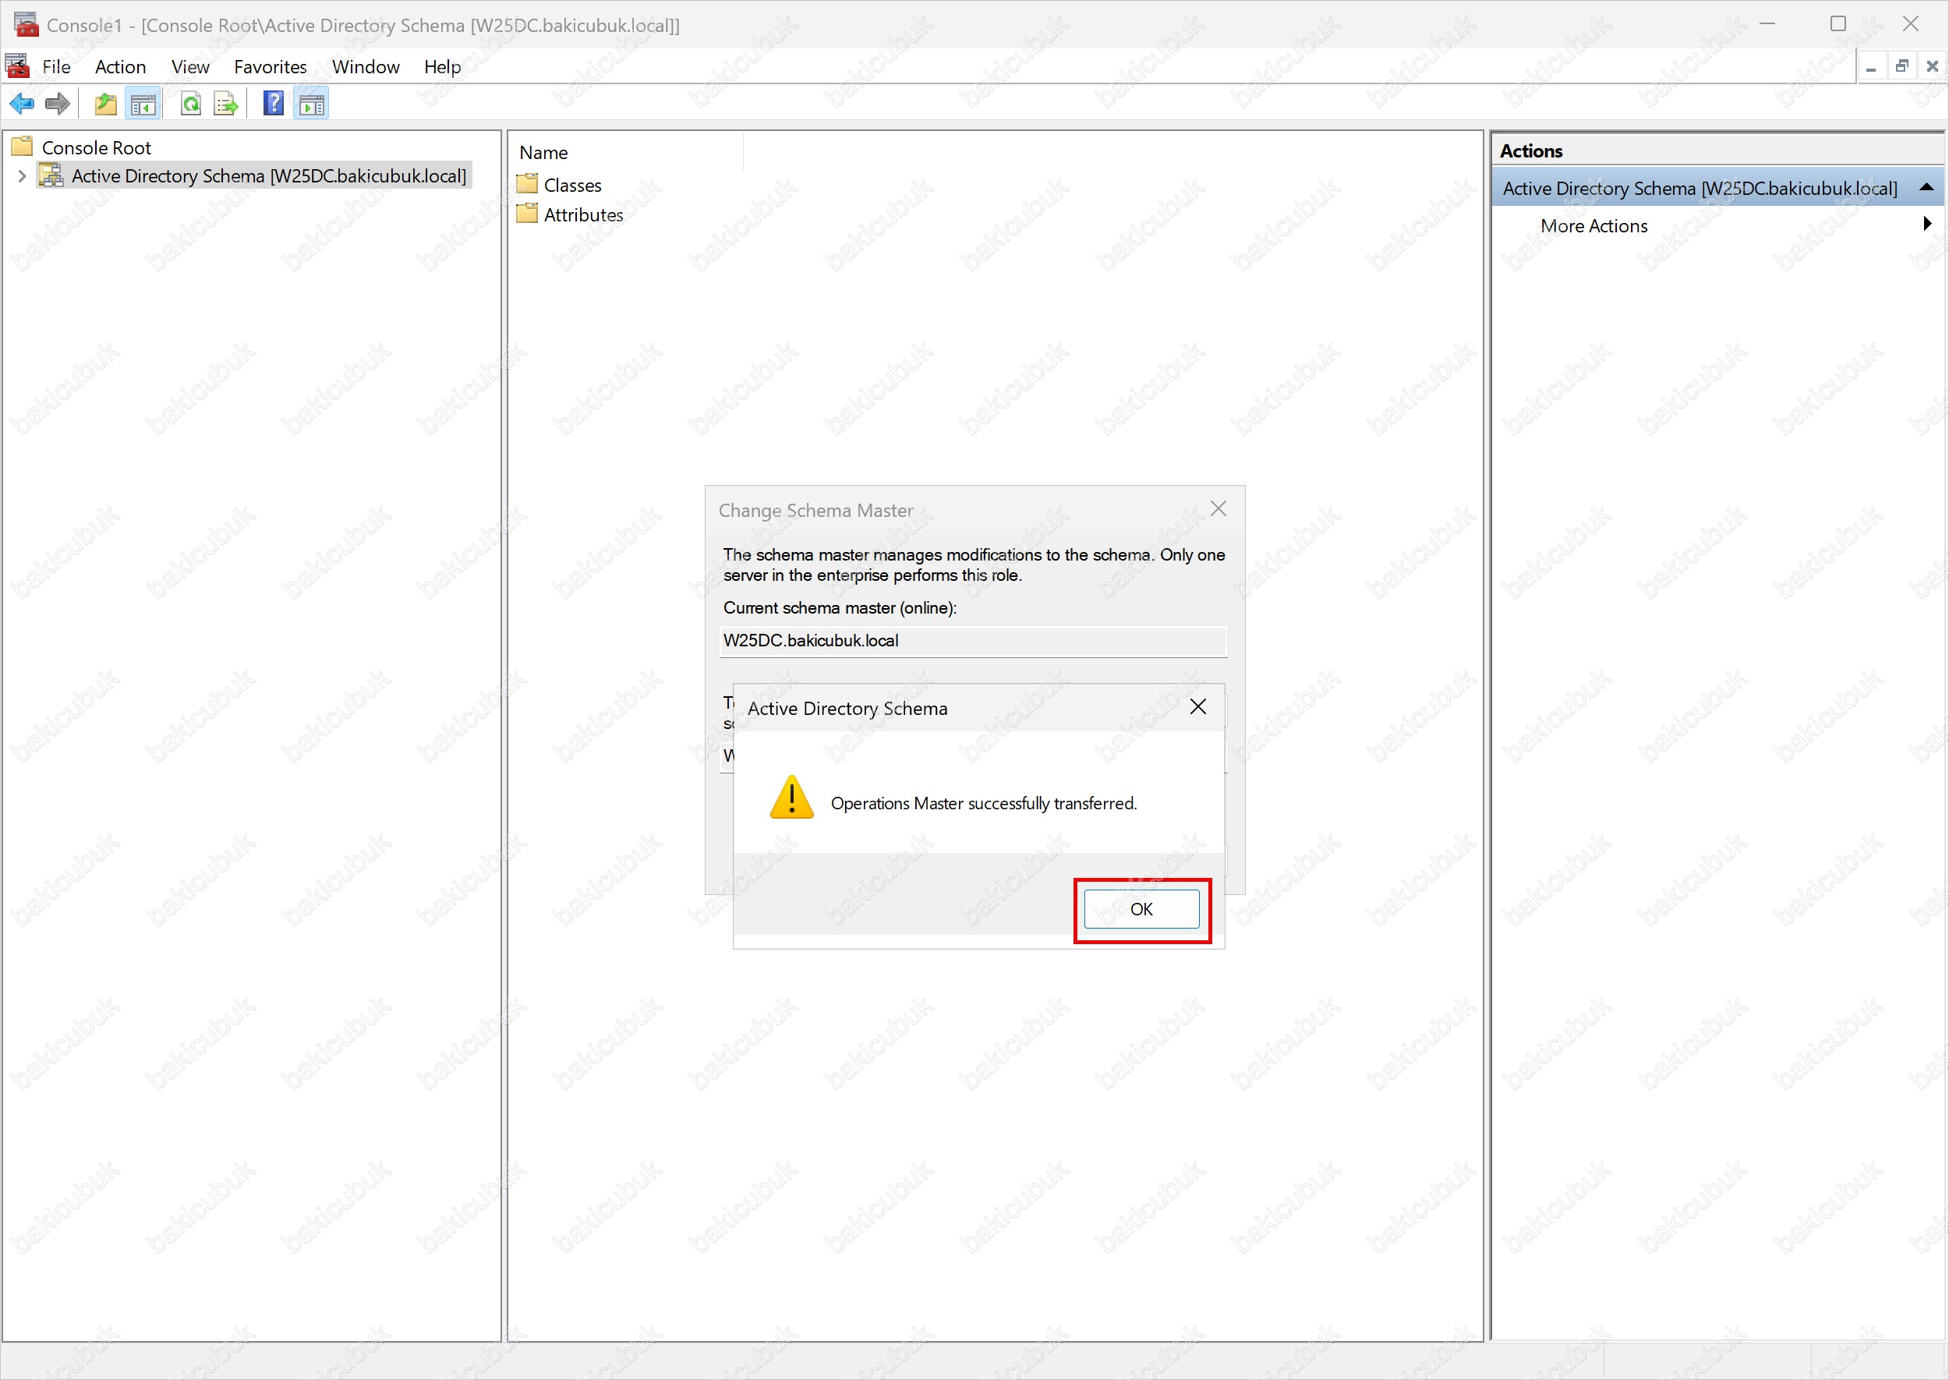Image resolution: width=1949 pixels, height=1380 pixels.
Task: Click the Current schema master field W25DC.bakicubuk.local
Action: tap(973, 641)
